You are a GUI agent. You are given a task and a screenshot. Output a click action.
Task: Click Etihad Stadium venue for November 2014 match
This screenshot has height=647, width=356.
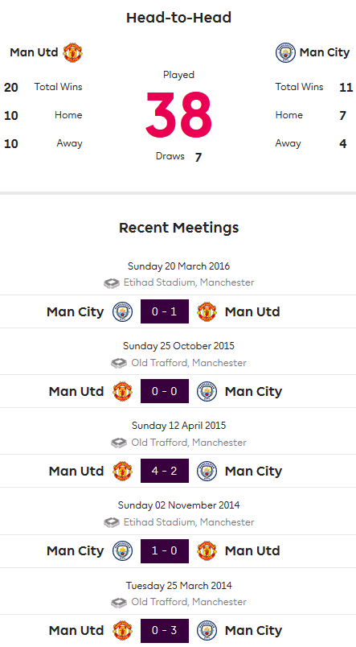point(189,522)
